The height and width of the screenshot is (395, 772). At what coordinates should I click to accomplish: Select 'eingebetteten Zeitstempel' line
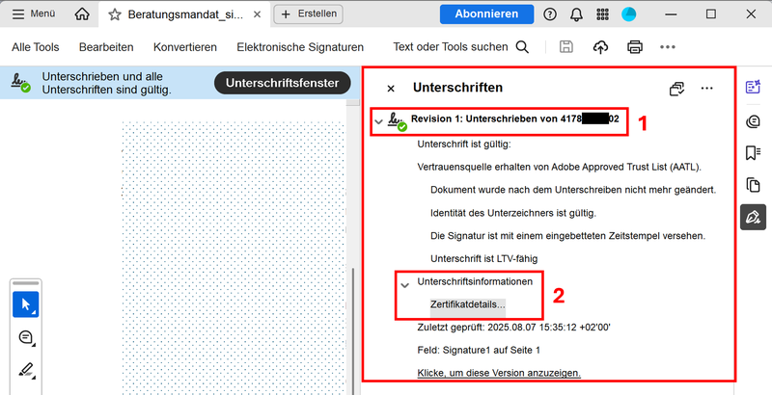pos(567,236)
